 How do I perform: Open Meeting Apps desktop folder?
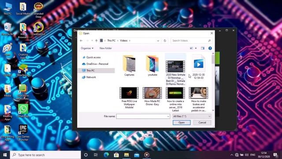[7, 113]
